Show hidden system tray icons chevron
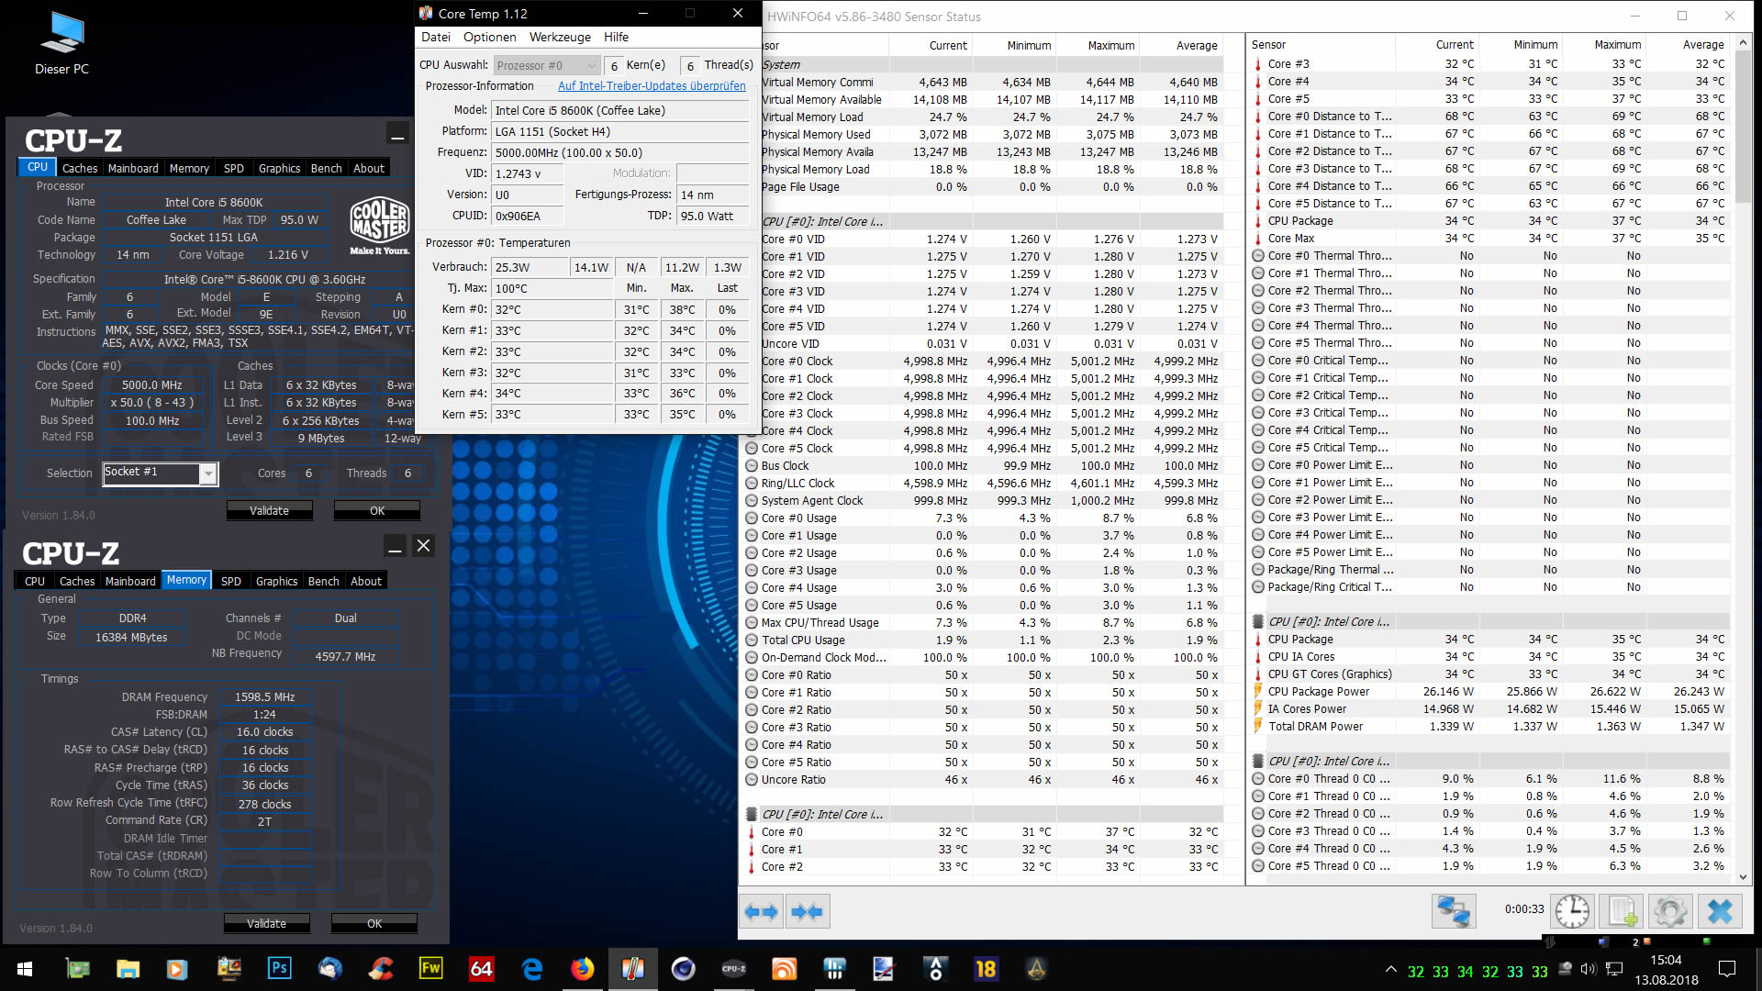The width and height of the screenshot is (1762, 991). 1391,969
